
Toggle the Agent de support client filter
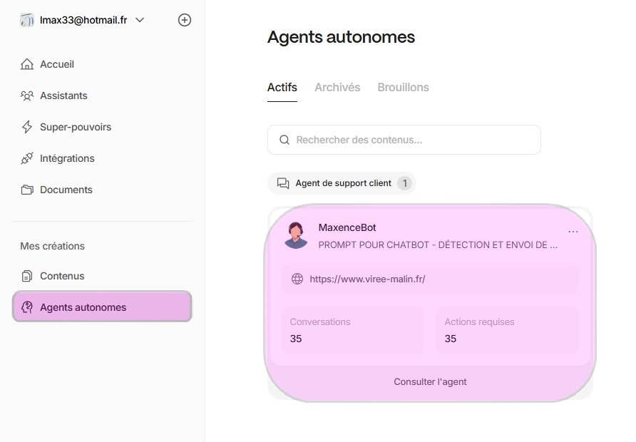pyautogui.click(x=342, y=183)
